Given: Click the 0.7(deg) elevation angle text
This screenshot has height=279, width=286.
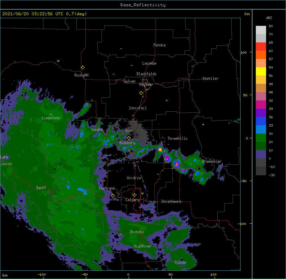Looking at the screenshot, I should coord(76,14).
